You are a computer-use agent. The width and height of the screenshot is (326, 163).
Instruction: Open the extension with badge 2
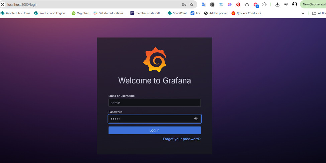pos(256,5)
